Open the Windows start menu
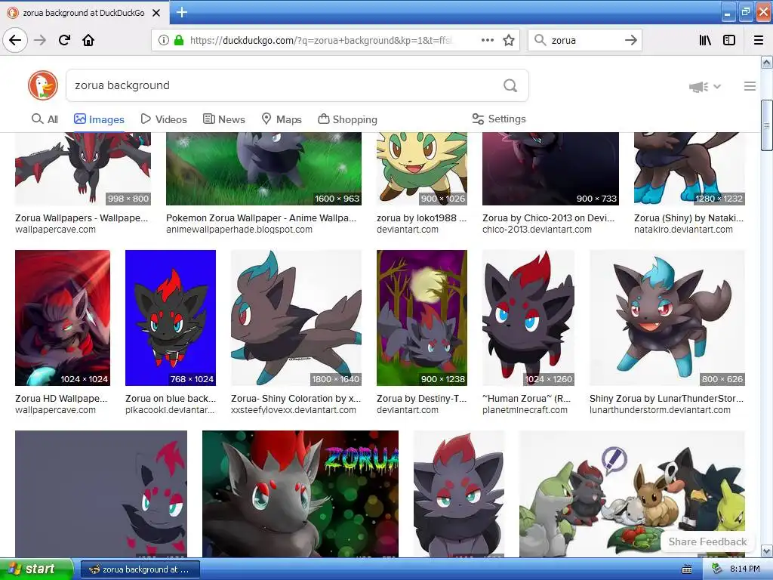773x580 pixels. [36, 569]
